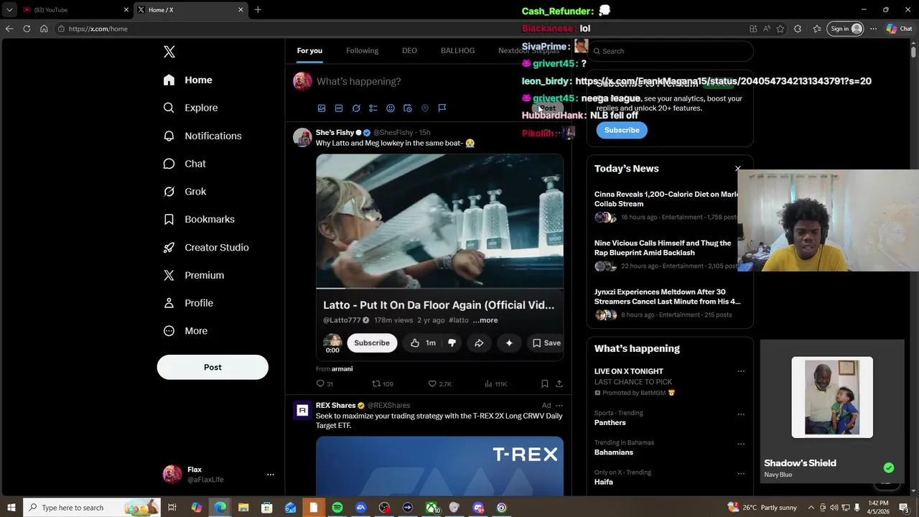Save the Latto video
The image size is (919, 517).
pos(546,343)
